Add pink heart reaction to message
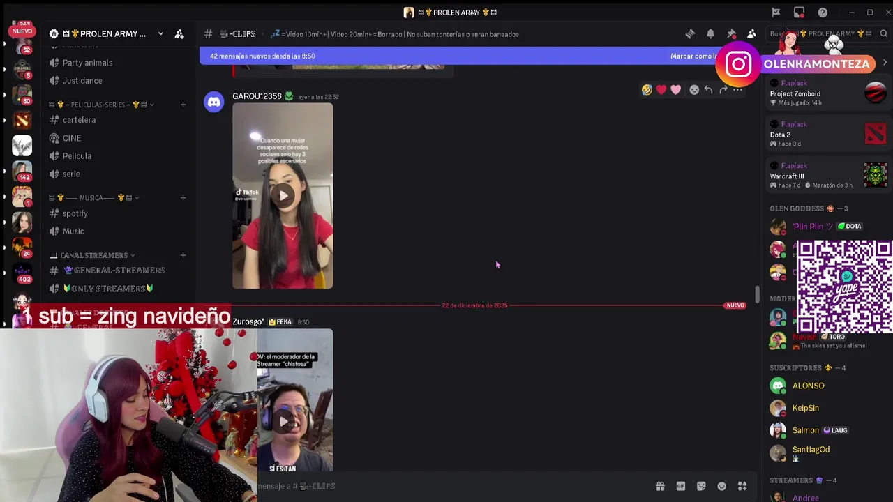The width and height of the screenshot is (893, 502). [675, 90]
